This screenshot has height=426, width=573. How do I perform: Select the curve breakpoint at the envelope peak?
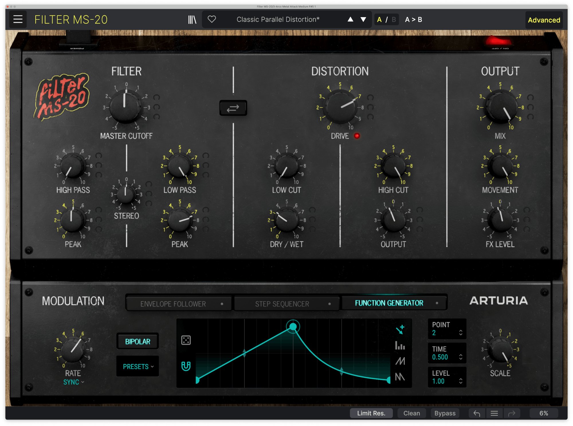pos(293,327)
